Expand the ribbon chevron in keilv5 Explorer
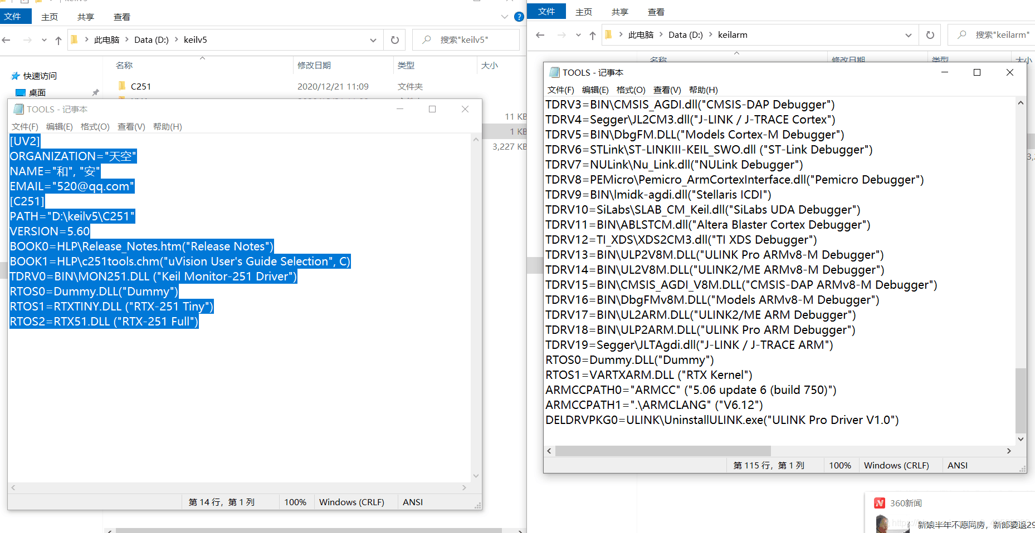The height and width of the screenshot is (533, 1035). (504, 17)
